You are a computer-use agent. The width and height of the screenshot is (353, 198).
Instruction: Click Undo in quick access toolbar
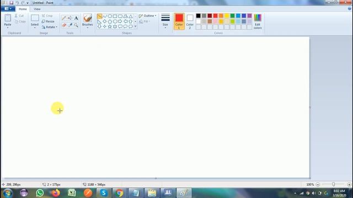point(17,3)
